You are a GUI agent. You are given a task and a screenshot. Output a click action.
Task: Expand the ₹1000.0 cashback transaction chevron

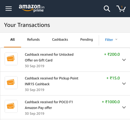click(x=124, y=107)
